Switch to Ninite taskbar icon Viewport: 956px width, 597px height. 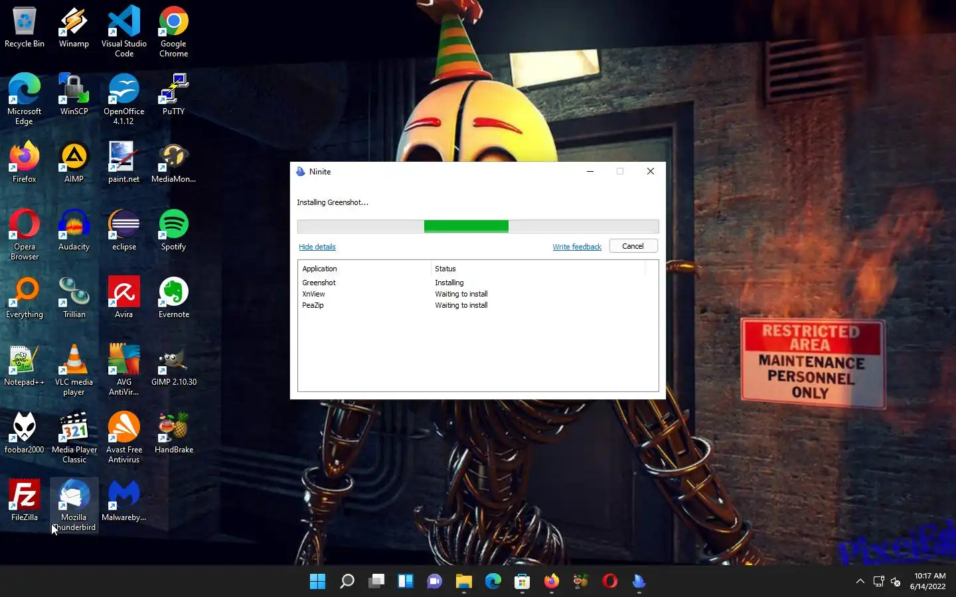pos(639,582)
